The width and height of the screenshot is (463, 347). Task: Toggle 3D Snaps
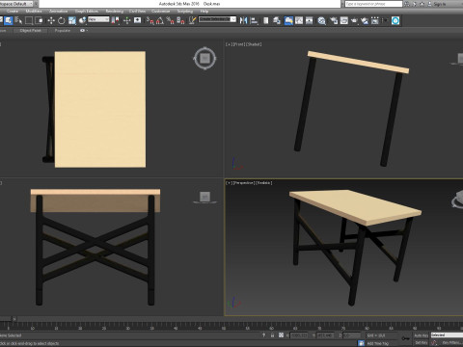pyautogui.click(x=150, y=20)
